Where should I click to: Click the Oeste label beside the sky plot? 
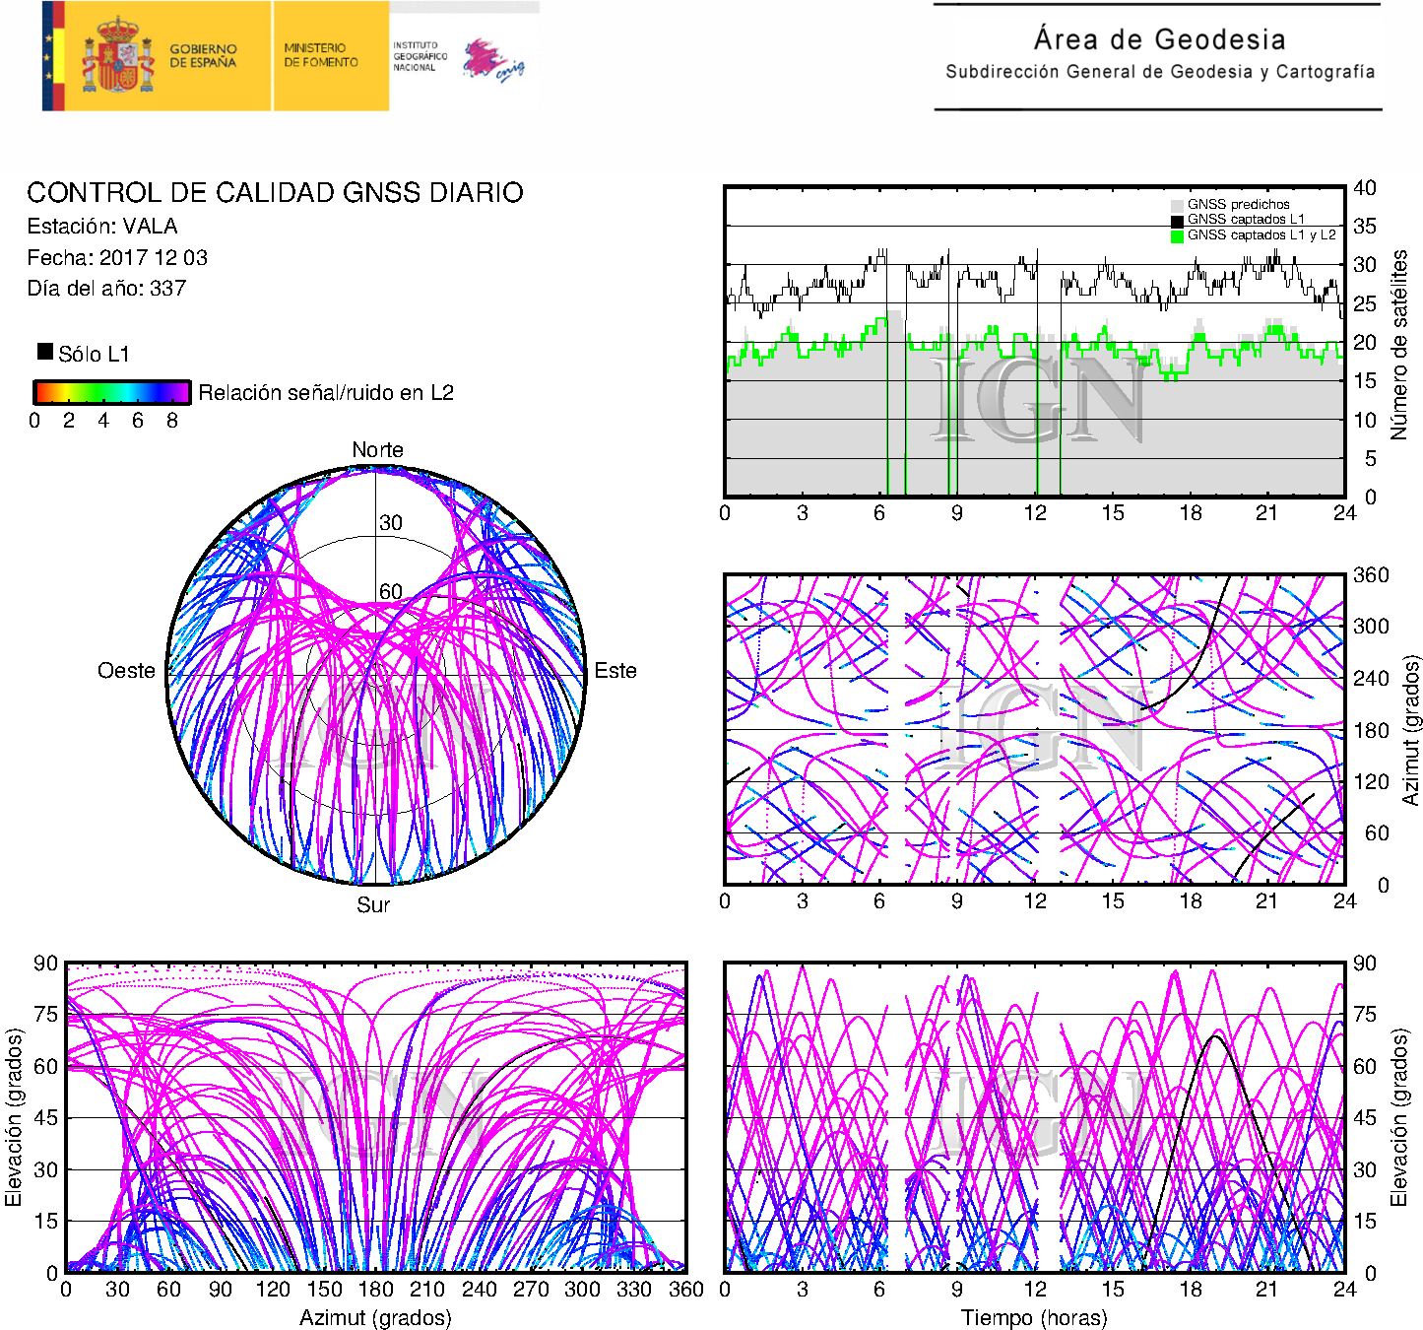tap(126, 671)
